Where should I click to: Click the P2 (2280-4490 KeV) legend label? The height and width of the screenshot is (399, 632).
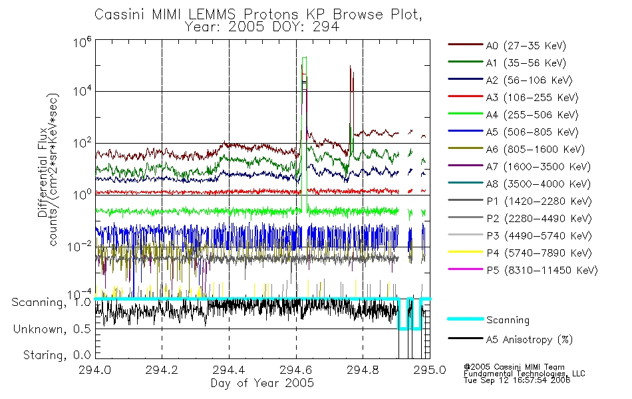(539, 218)
